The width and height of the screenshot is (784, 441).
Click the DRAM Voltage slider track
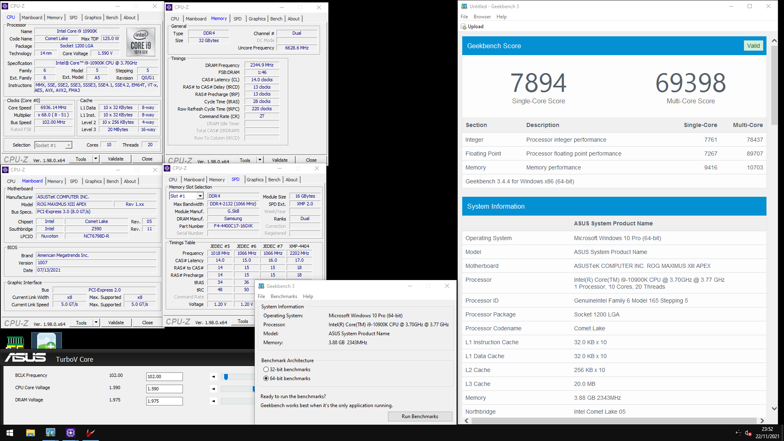(x=238, y=401)
